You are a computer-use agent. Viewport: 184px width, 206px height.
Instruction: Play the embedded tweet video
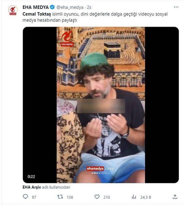pyautogui.click(x=101, y=105)
